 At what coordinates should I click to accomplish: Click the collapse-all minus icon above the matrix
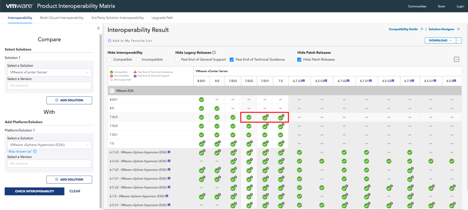tap(456, 59)
